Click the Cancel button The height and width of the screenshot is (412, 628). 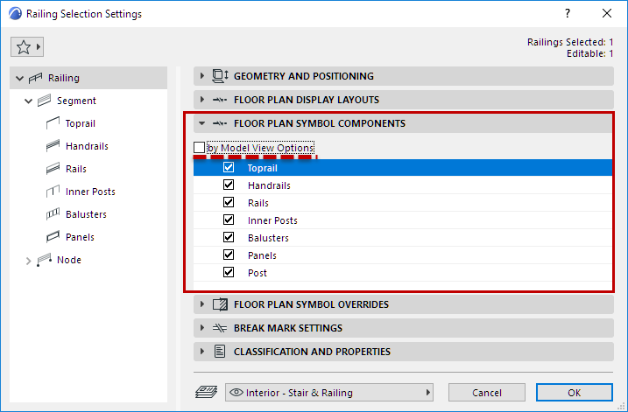[x=486, y=393]
